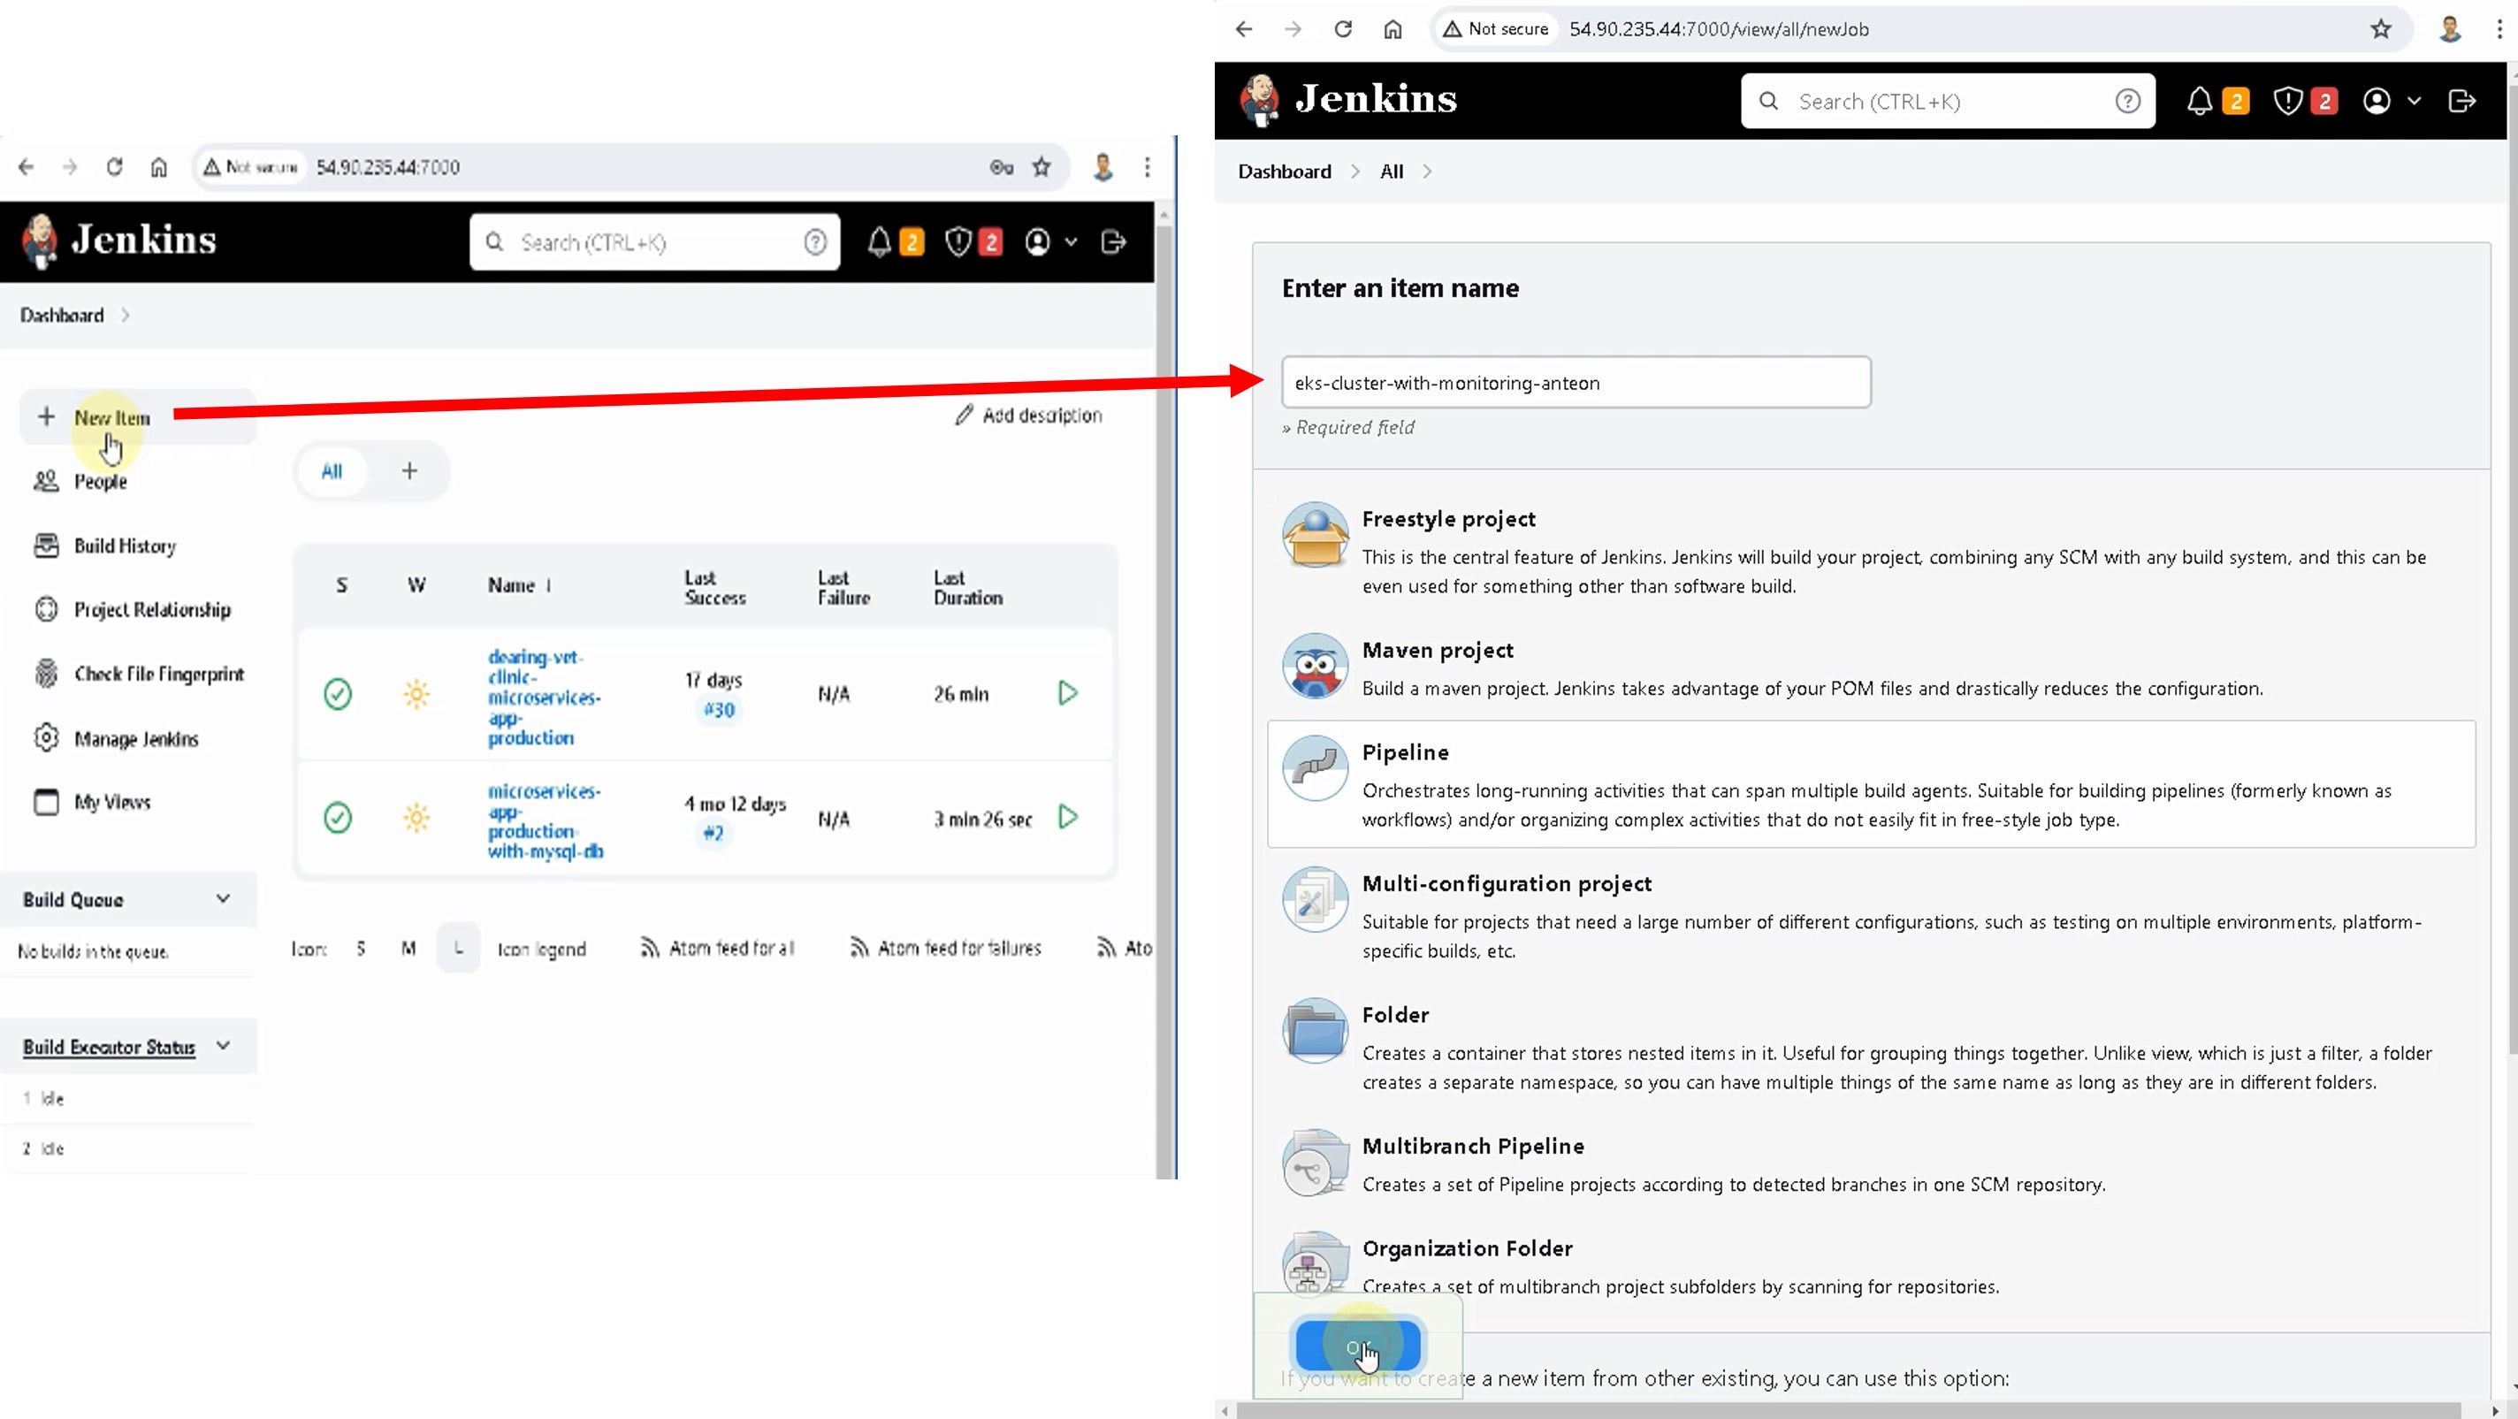2518x1419 pixels.
Task: Click the security shield warning icon in right Jenkins header
Action: pyautogui.click(x=2288, y=101)
